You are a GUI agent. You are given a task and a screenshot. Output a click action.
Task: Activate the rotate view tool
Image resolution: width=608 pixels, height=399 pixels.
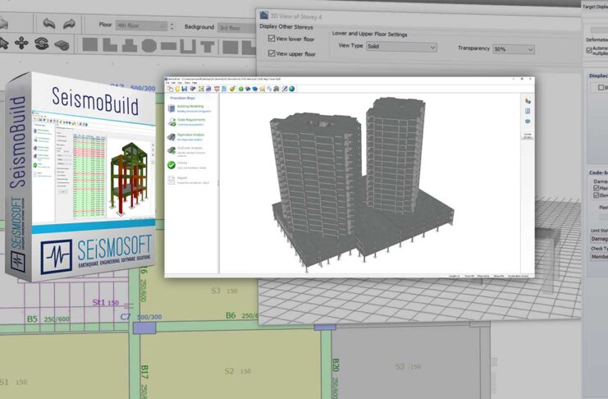coord(42,44)
